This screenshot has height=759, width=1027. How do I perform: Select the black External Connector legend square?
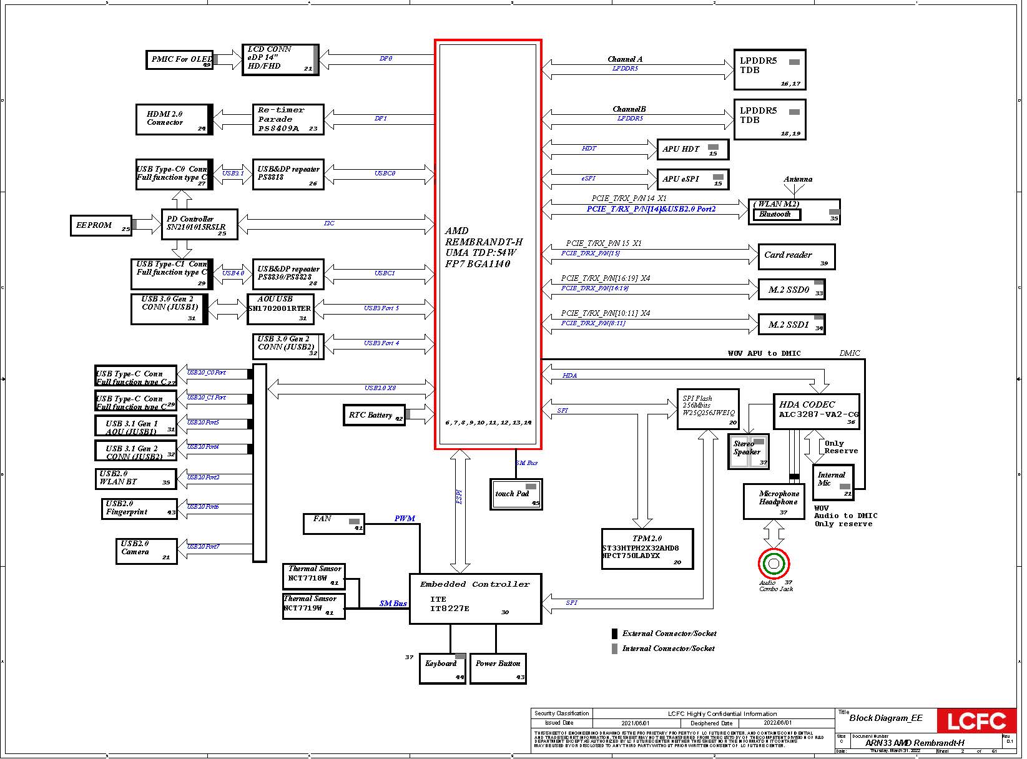(614, 634)
